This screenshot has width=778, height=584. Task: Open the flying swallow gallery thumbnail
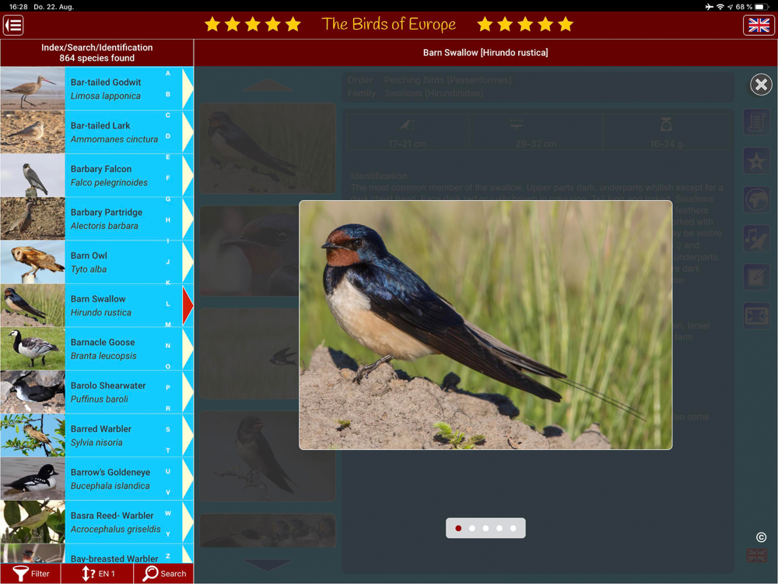tap(250, 354)
